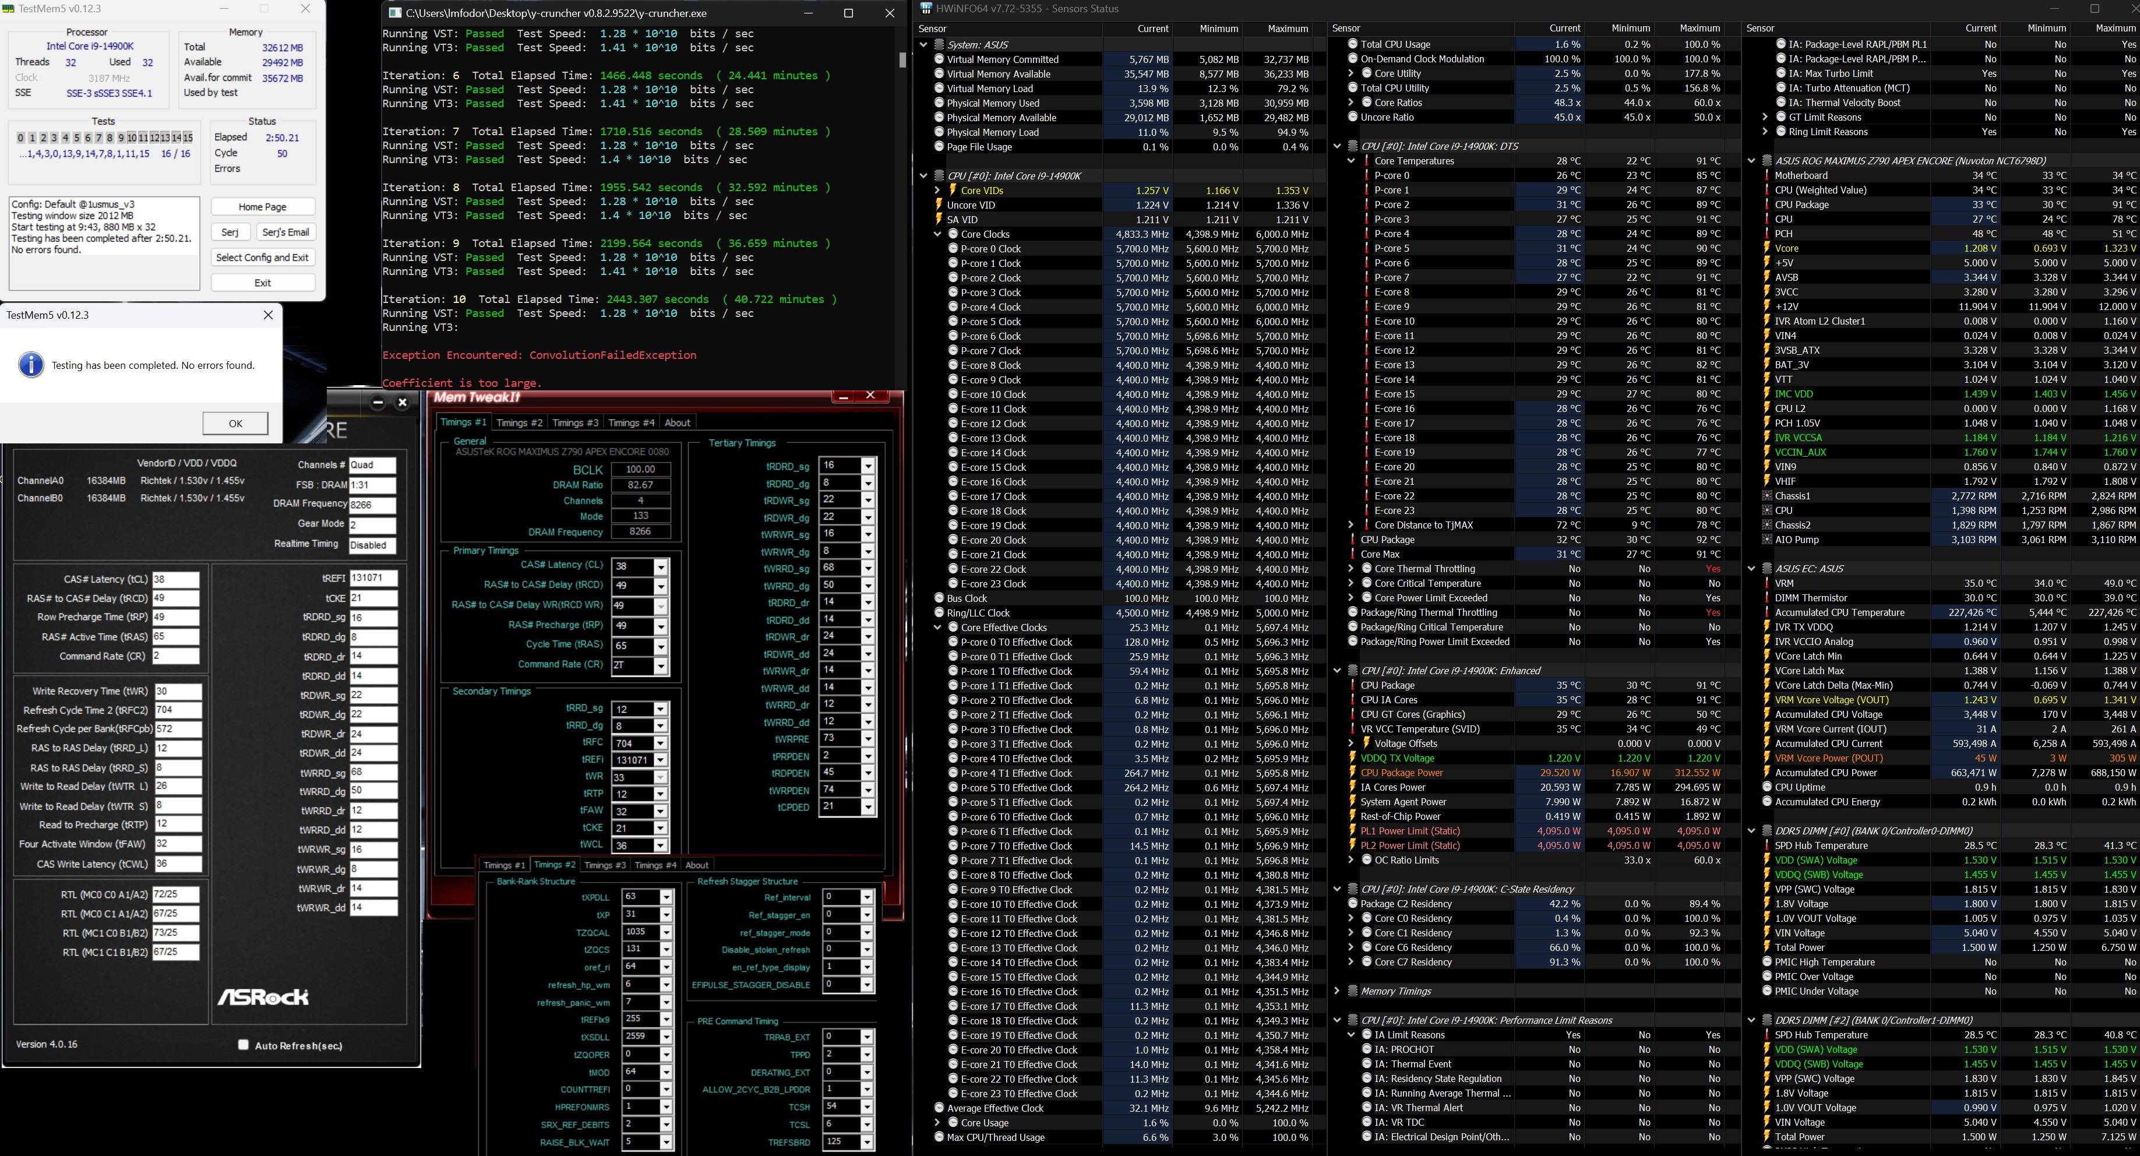Click Package C2 Residency icon
Image resolution: width=2140 pixels, height=1156 pixels.
click(x=1352, y=904)
